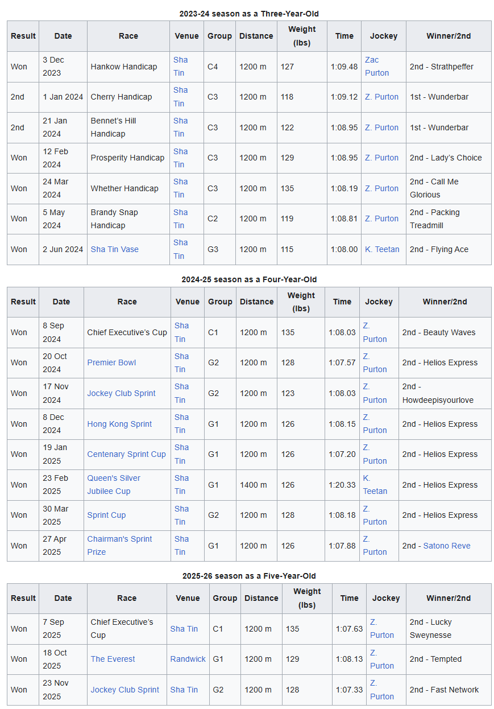Open Sha Tin link in Cherry Handicap row
494x709 pixels.
point(180,97)
